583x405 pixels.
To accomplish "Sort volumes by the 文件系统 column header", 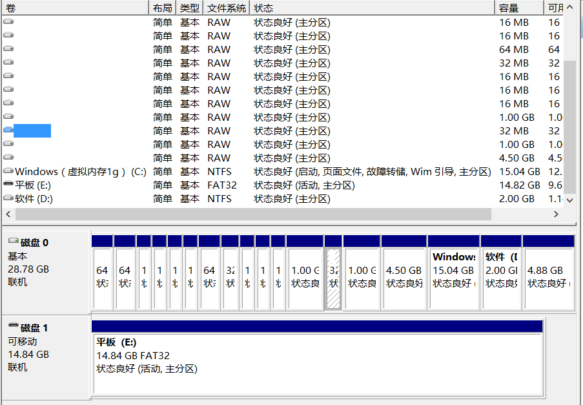I will [x=227, y=8].
